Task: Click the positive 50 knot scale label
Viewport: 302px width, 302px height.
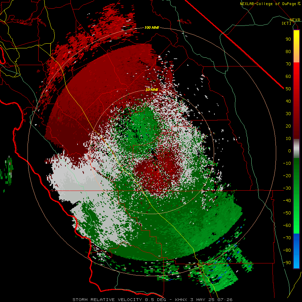Action: click(x=288, y=89)
